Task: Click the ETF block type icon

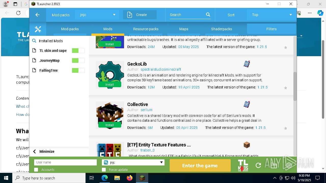Action: 247,145
